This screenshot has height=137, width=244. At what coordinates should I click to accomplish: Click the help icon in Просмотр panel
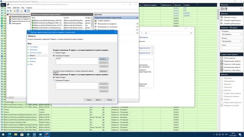[x=241, y=9]
